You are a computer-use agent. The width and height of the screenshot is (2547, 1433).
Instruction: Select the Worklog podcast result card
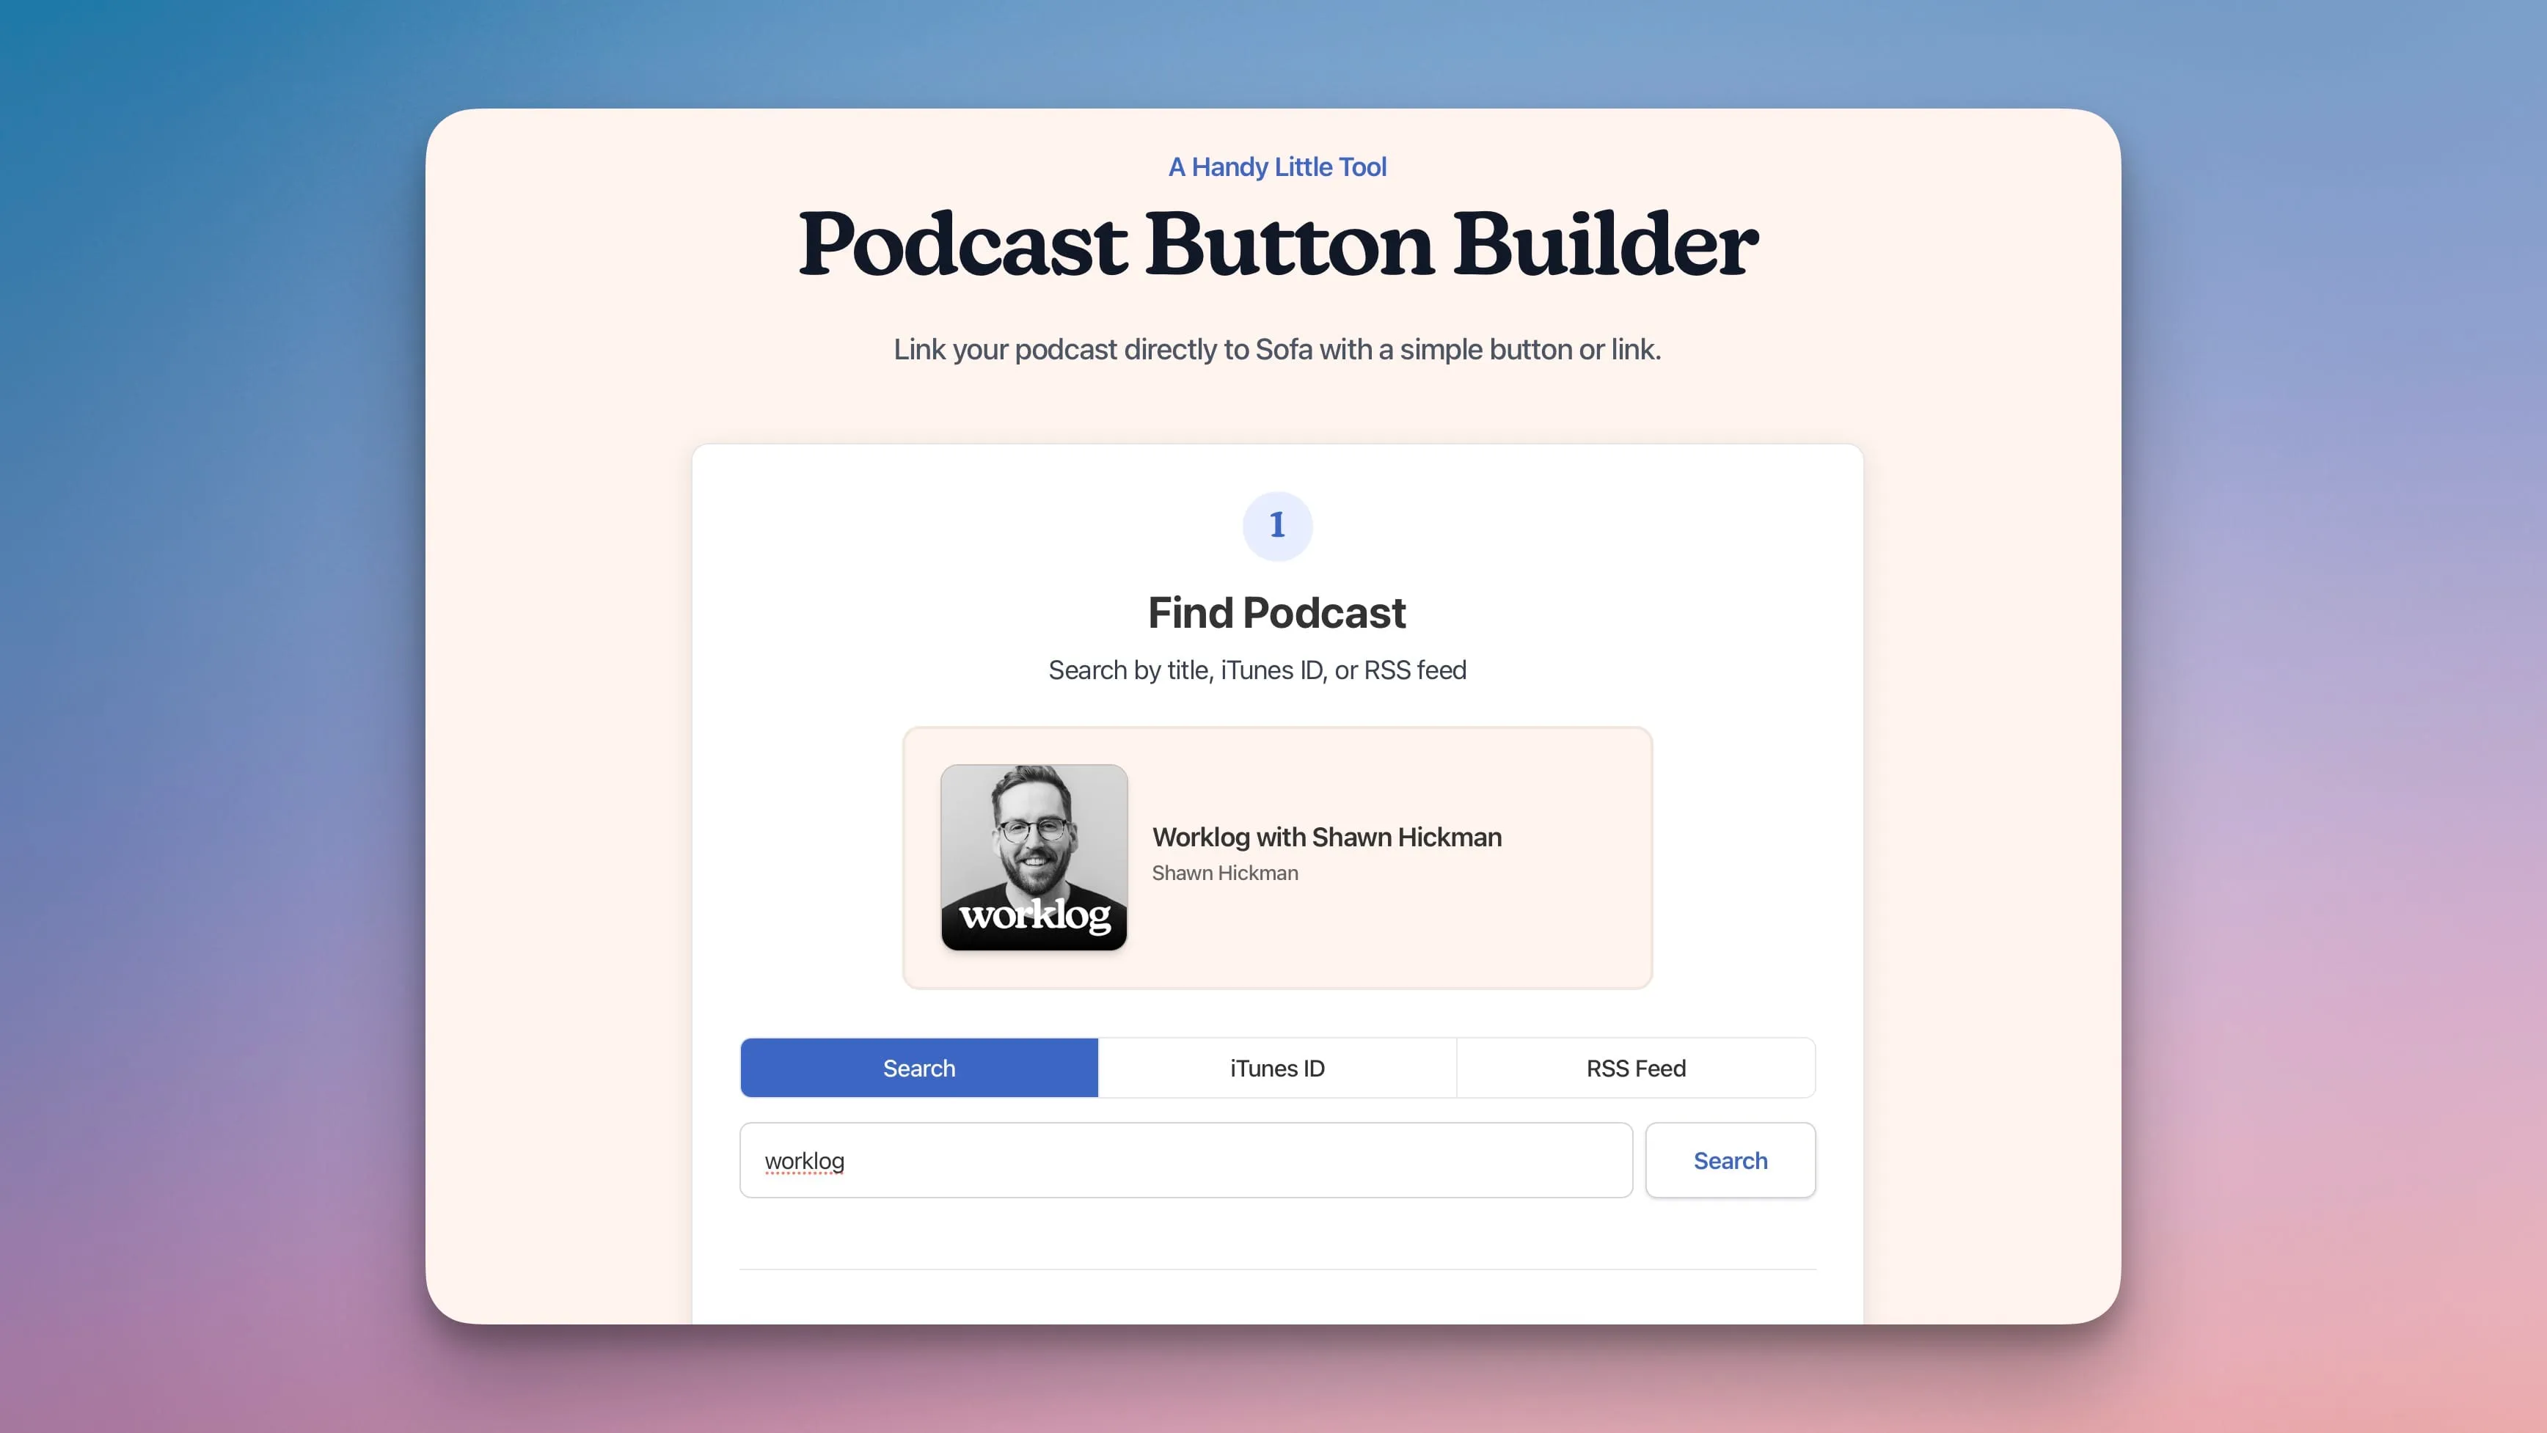[1276, 857]
